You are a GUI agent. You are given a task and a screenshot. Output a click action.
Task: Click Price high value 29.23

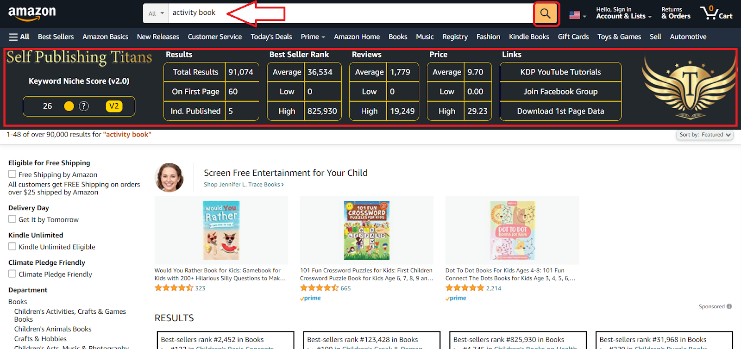click(x=477, y=111)
